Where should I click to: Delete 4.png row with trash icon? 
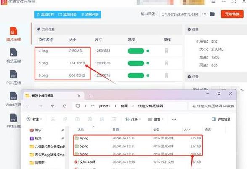pyautogui.click(x=167, y=51)
